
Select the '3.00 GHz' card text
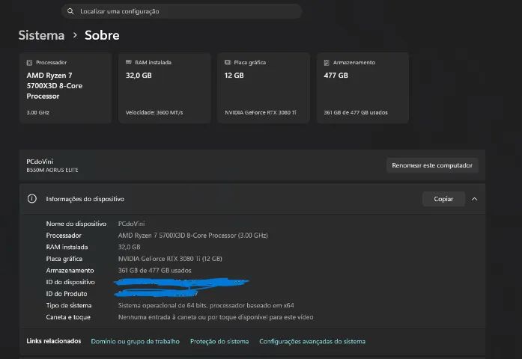point(38,112)
